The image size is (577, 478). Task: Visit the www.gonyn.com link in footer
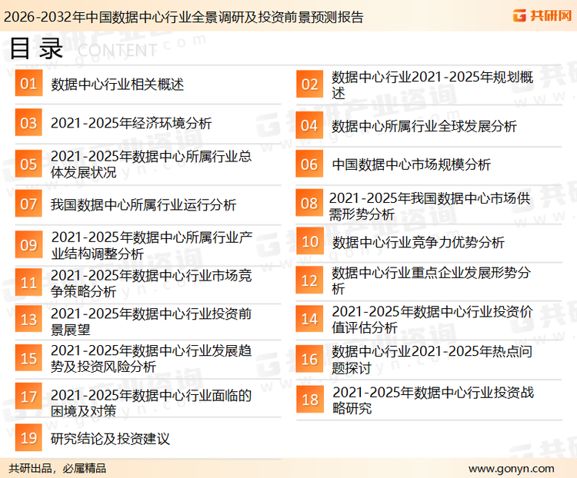pyautogui.click(x=512, y=469)
